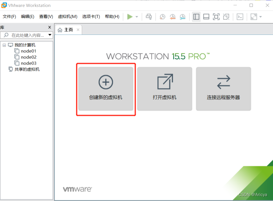This screenshot has height=201, width=273.
Task: Power on the virtual machine with the green play icon
Action: point(130,17)
